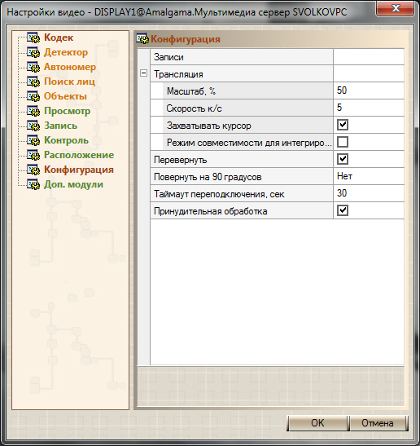
Task: Edit the Масштаб percent value field
Action: pyautogui.click(x=369, y=91)
